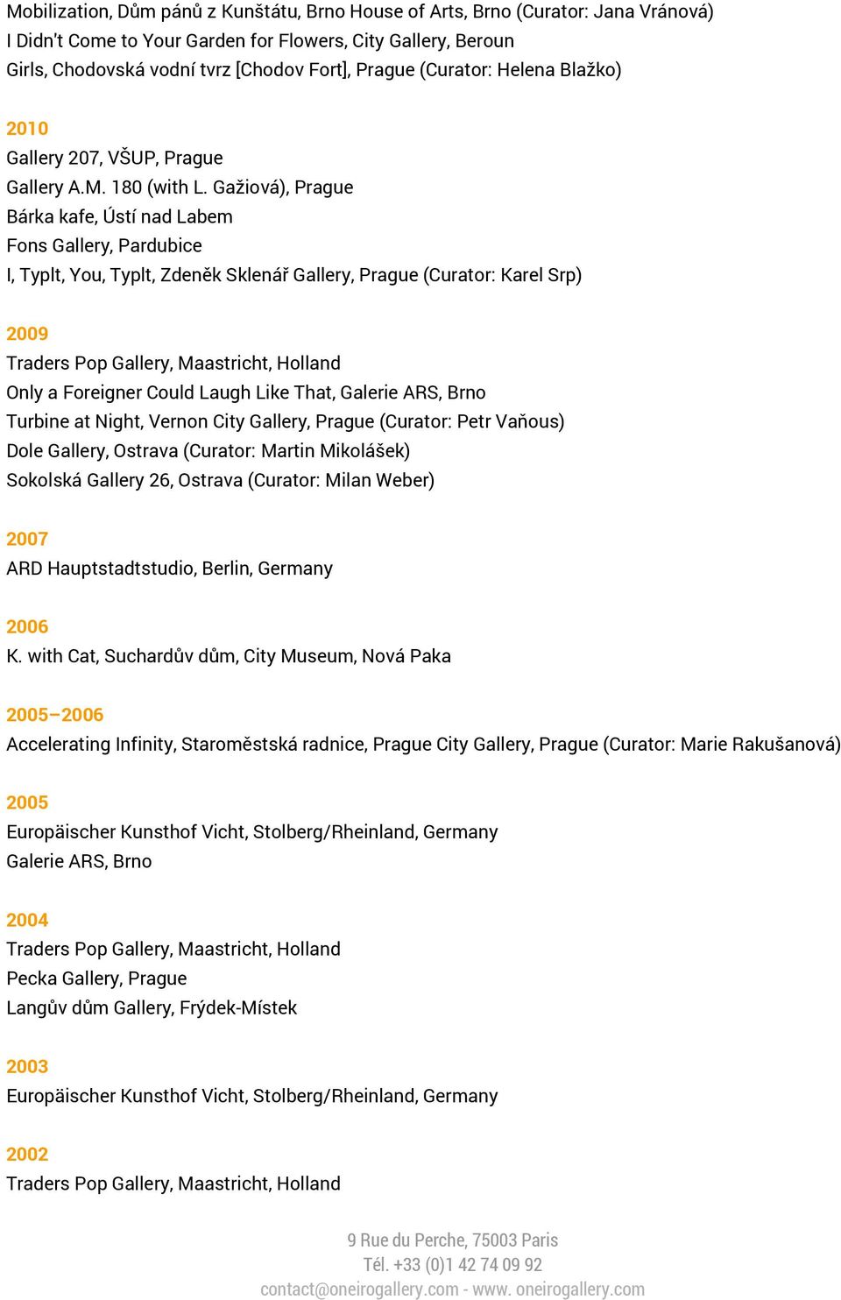
Task: Select the ARD Hauptstadtstudio, Berlin entry
Action: [169, 569]
